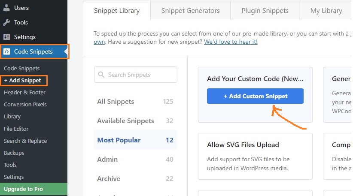Image resolution: width=353 pixels, height=196 pixels.
Task: Switch to the My Library tab
Action: 326,11
